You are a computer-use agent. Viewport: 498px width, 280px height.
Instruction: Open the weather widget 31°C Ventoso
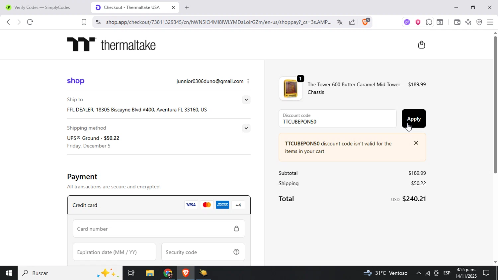[385, 273]
